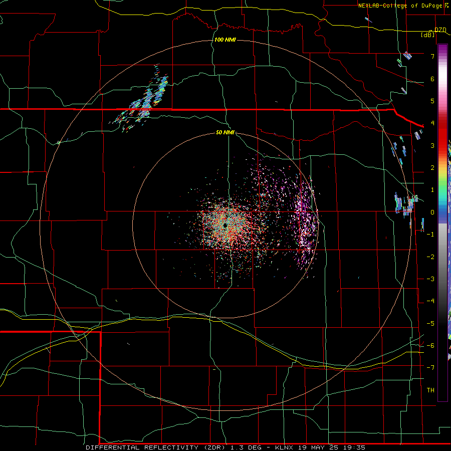Screen dimensions: 451x451
Task: Pick the gray segment of the color bar
Action: tap(442, 250)
